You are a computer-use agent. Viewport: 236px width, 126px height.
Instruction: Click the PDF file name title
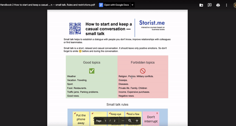click(x=47, y=5)
